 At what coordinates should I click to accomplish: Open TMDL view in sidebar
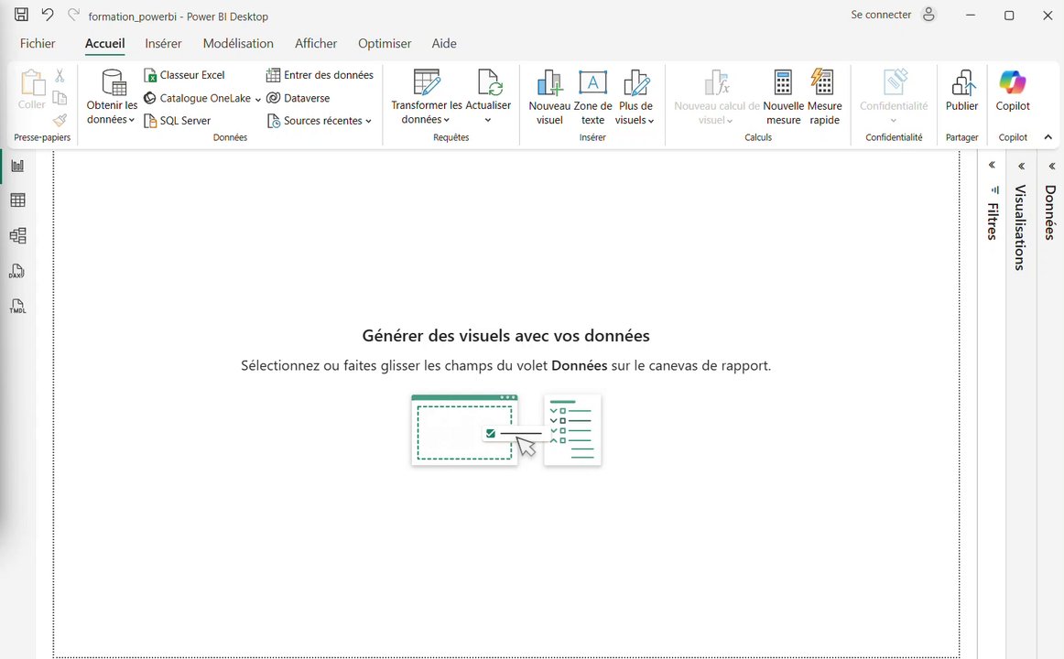[x=17, y=307]
